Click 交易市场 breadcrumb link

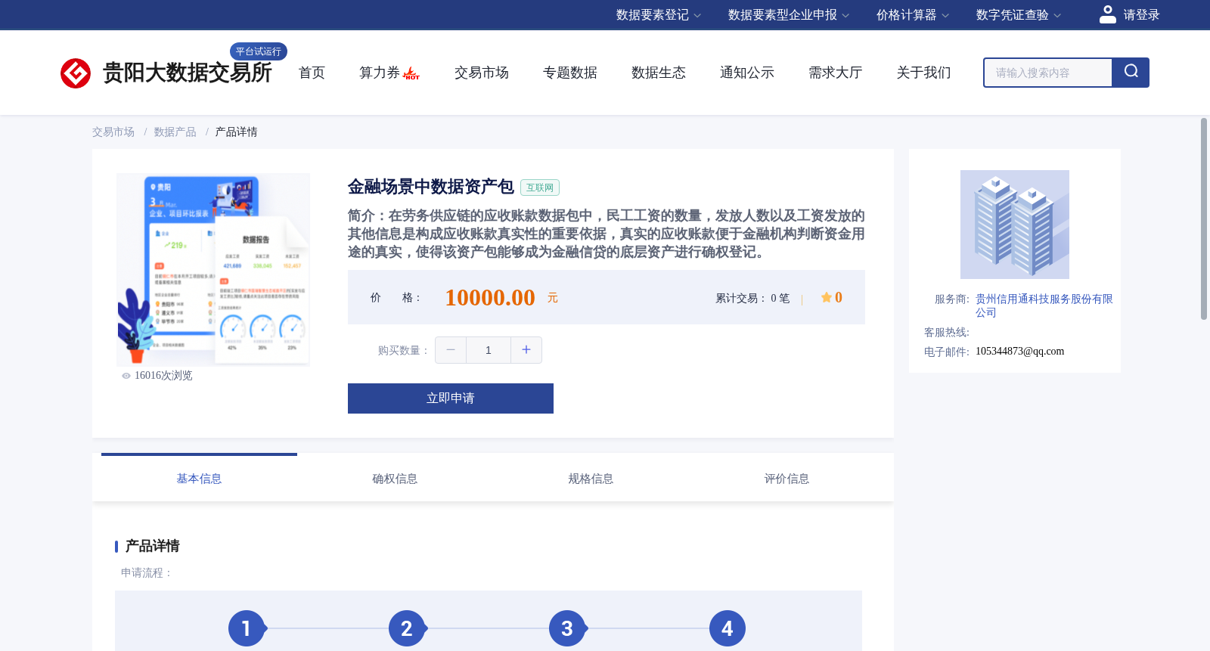113,132
